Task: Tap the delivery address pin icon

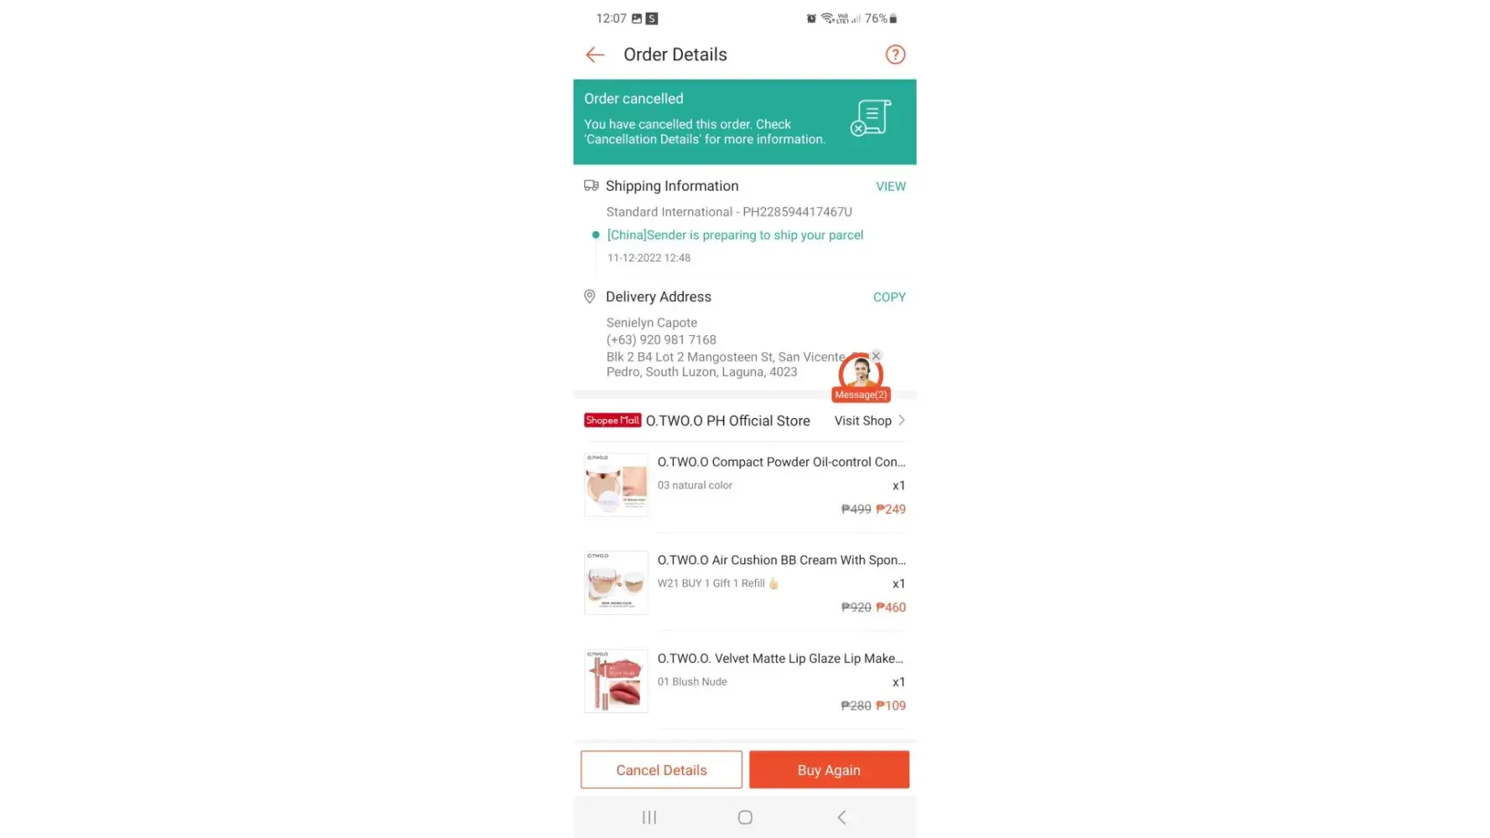Action: 589,297
